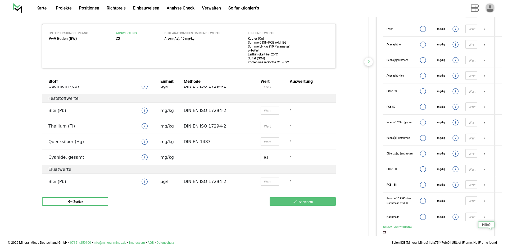
Task: Show info for Quecksilber (Hg)
Action: pos(144,142)
